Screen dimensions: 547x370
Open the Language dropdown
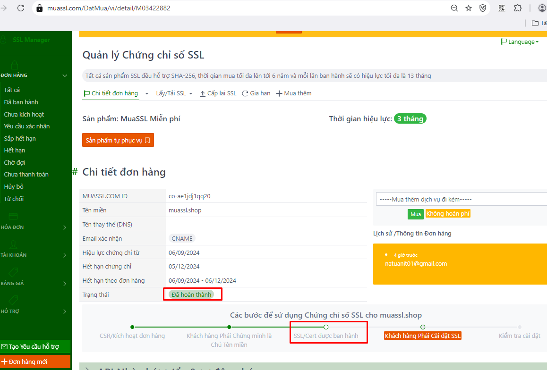coord(520,42)
